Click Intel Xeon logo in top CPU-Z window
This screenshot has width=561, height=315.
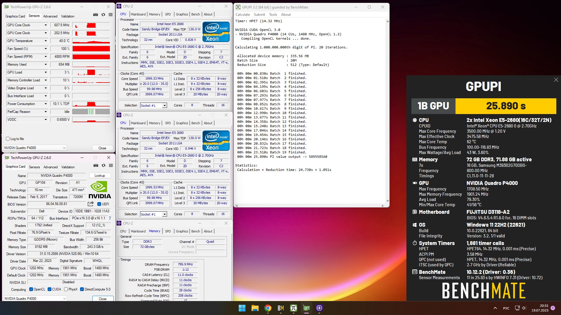216,32
